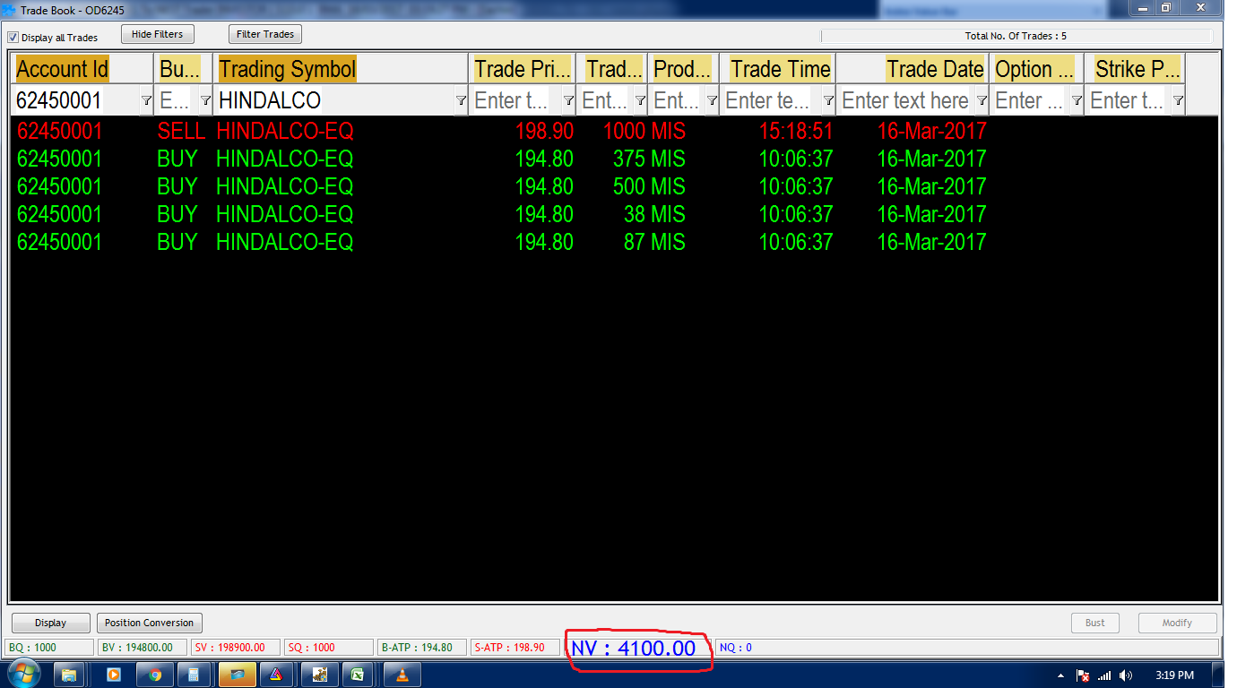Image resolution: width=1237 pixels, height=688 pixels.
Task: Select the BUY row with quantity 500
Action: pos(614,187)
